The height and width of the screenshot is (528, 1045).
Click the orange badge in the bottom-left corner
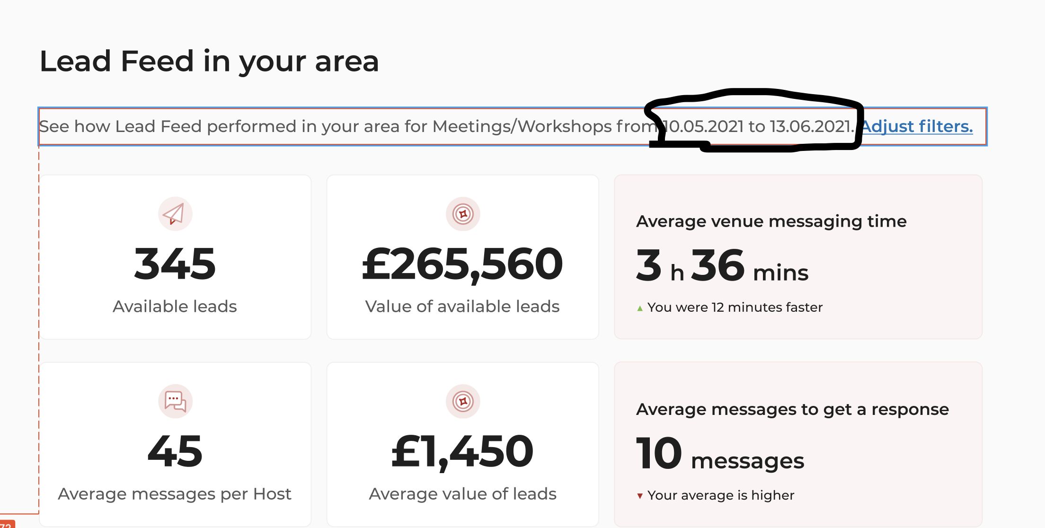(7, 524)
